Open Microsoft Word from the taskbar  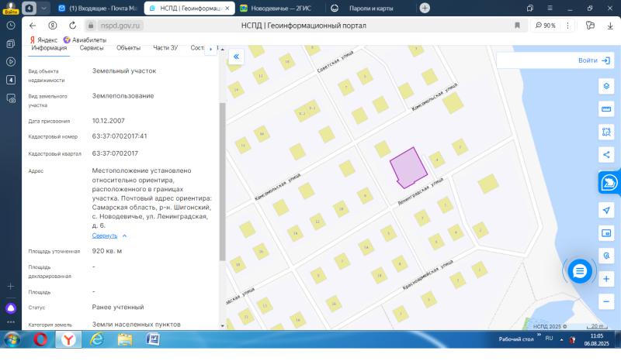click(152, 339)
